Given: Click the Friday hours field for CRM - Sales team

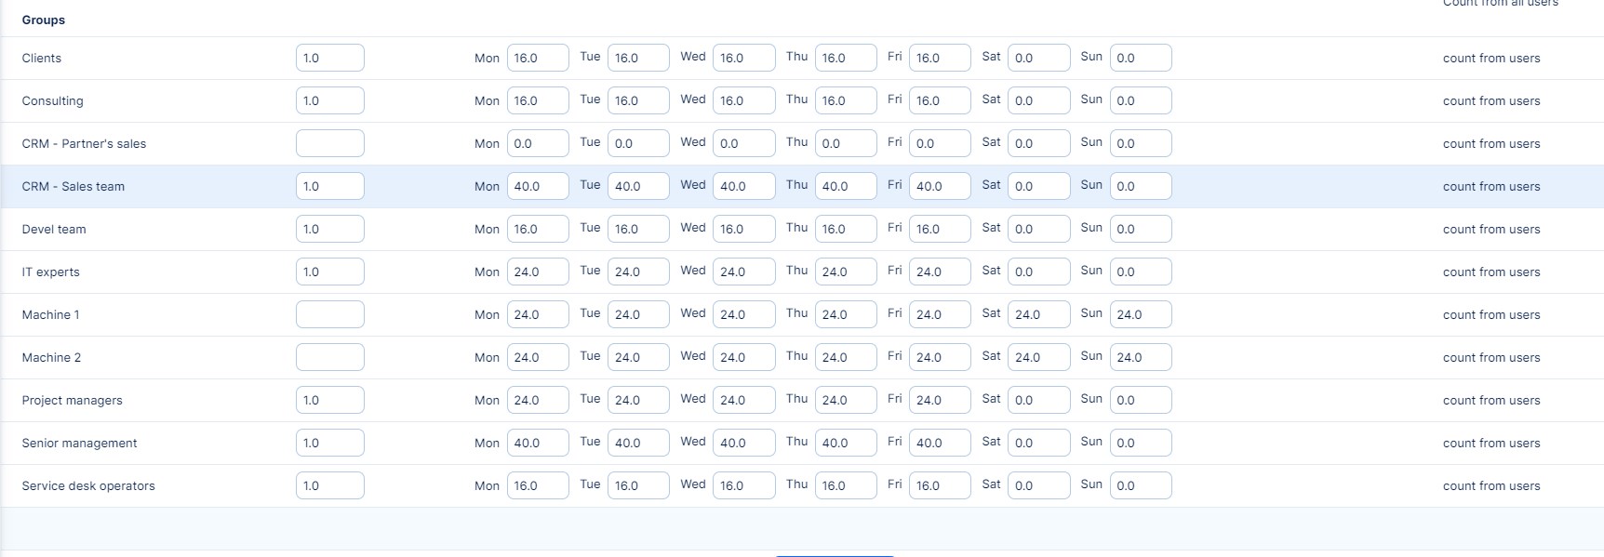Looking at the screenshot, I should tap(939, 186).
